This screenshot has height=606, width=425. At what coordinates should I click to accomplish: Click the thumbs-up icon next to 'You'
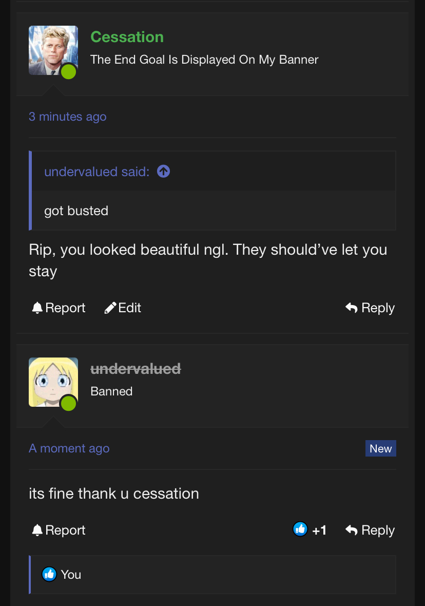(49, 574)
